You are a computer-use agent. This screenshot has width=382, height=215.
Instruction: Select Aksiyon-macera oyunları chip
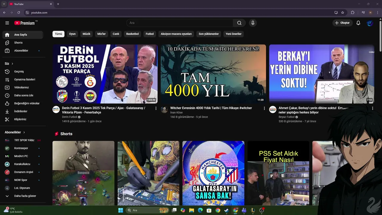176,34
